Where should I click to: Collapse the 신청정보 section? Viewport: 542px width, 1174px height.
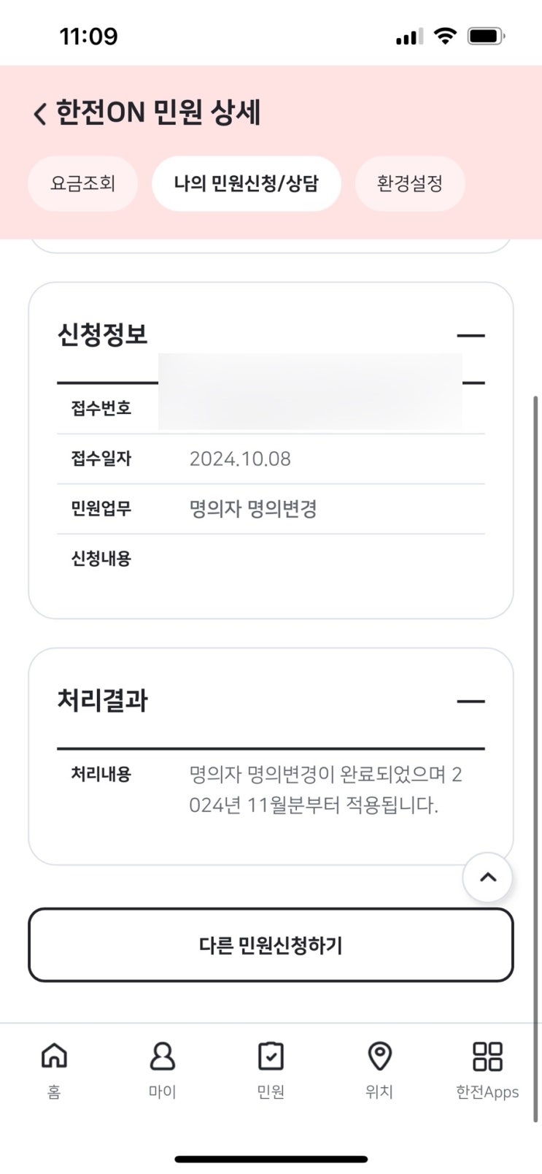[471, 335]
